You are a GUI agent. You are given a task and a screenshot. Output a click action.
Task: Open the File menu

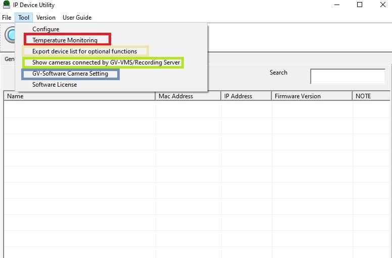coord(7,18)
